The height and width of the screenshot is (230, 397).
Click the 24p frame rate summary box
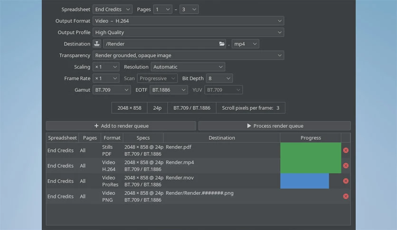[x=157, y=108]
